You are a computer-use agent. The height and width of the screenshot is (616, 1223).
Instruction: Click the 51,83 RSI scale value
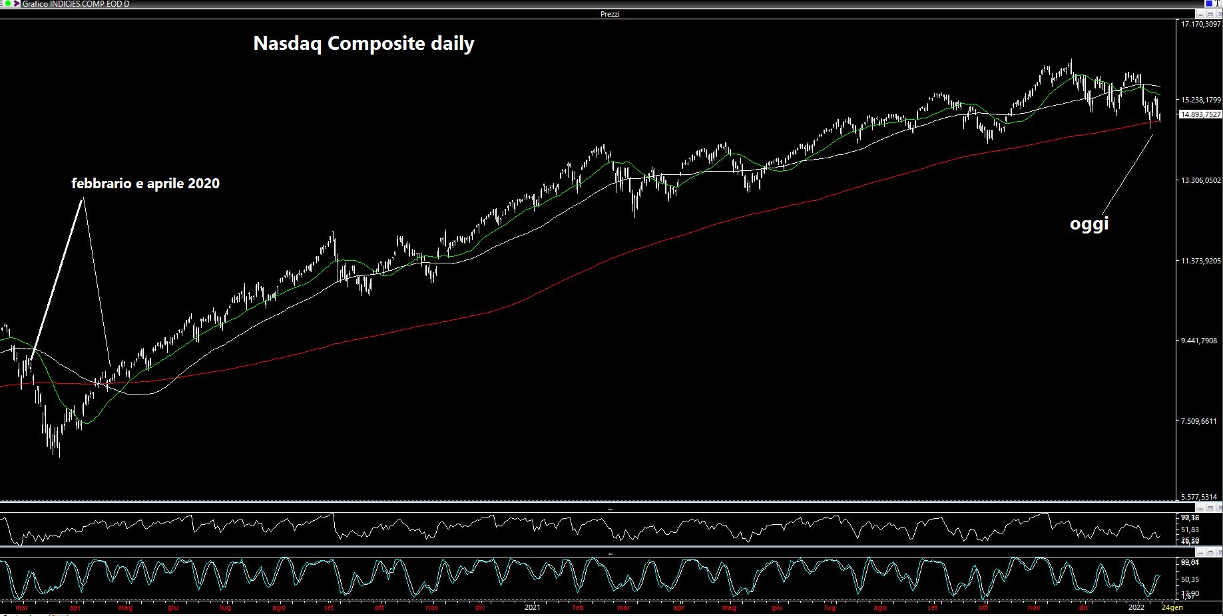pyautogui.click(x=1190, y=530)
